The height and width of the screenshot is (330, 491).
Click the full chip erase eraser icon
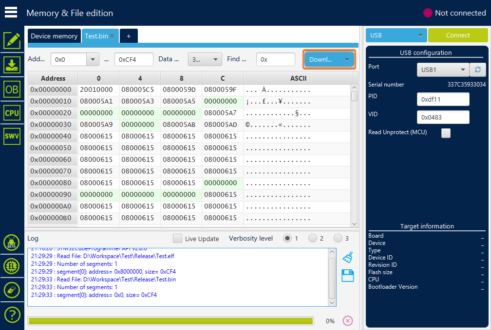[x=12, y=290]
